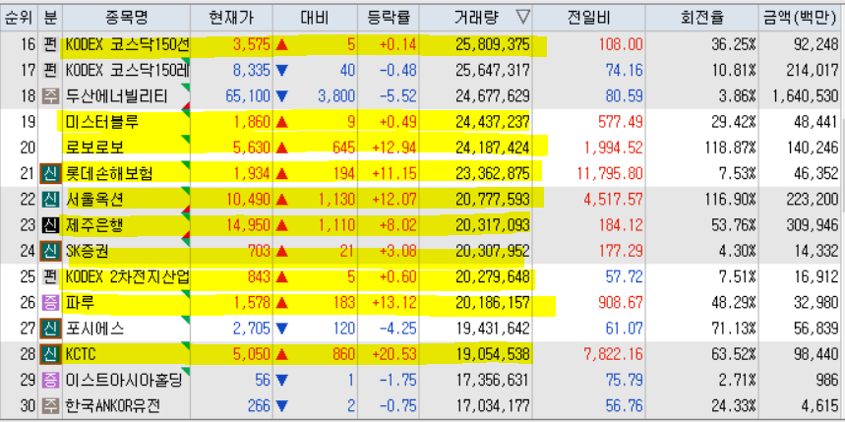Select the KCTC stock name
Viewport: 845px width, 422px height.
pos(81,355)
